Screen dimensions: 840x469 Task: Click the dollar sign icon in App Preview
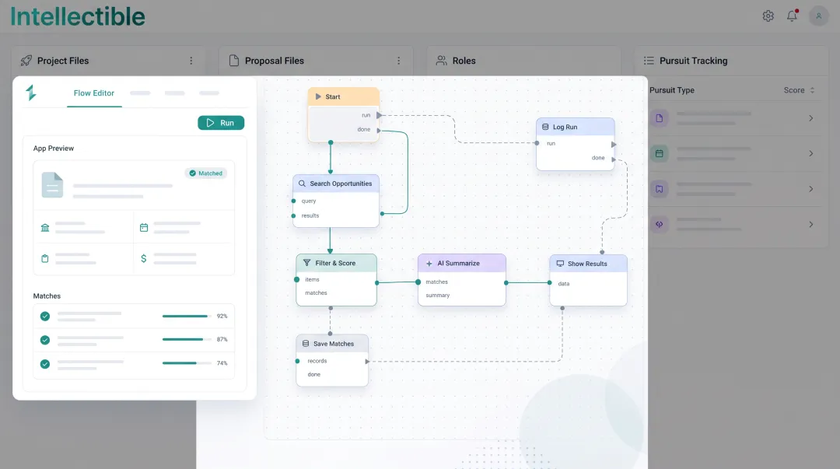tap(144, 258)
